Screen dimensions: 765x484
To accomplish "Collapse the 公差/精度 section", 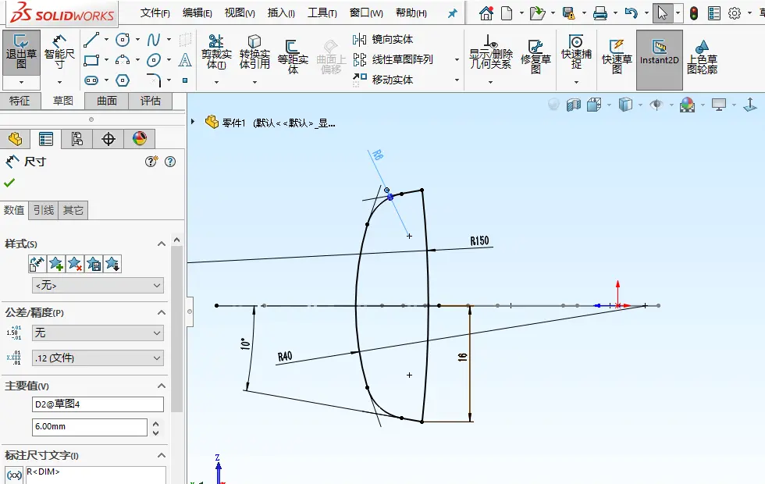I will coord(162,312).
